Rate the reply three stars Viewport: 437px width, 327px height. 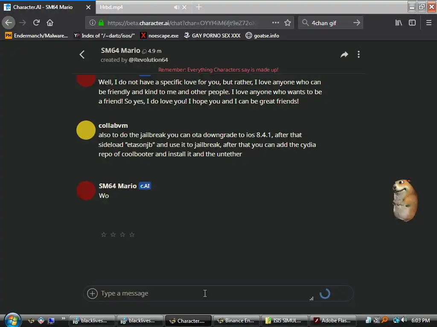pyautogui.click(x=122, y=235)
